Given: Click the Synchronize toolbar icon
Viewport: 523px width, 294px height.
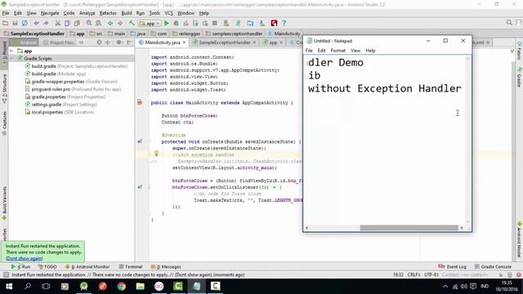Looking at the screenshot, I should (25, 23).
